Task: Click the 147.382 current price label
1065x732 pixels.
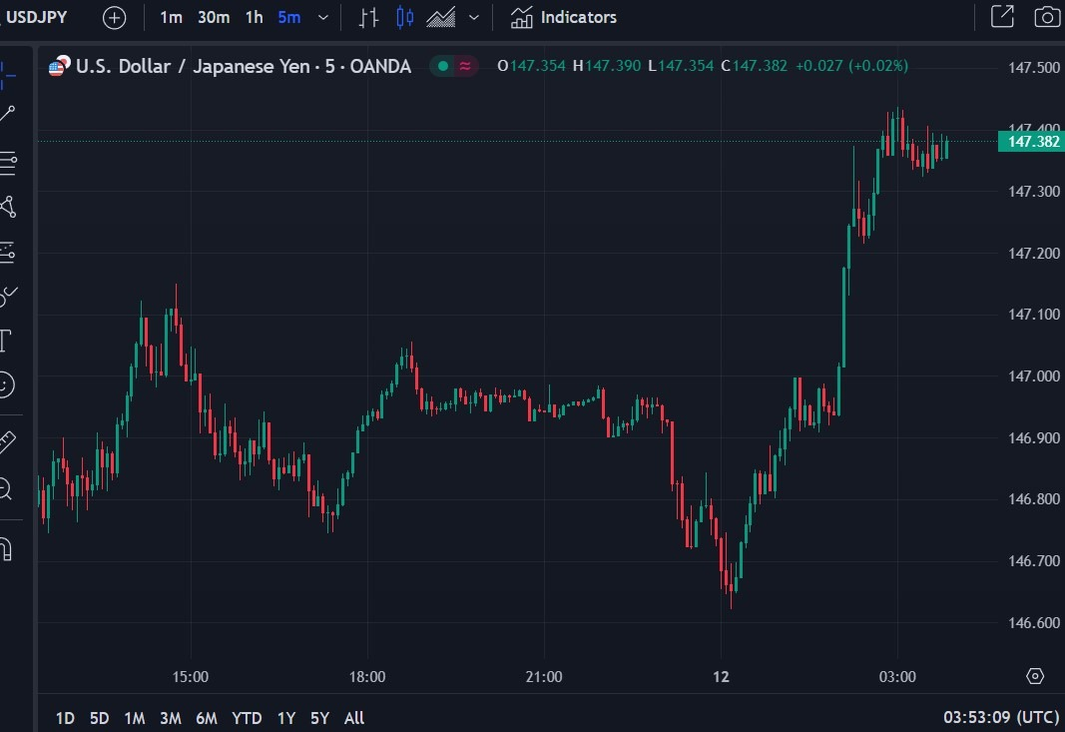Action: (x=1031, y=142)
